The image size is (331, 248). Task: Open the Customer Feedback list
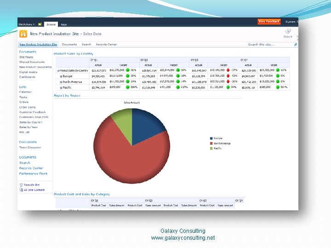coord(33,112)
